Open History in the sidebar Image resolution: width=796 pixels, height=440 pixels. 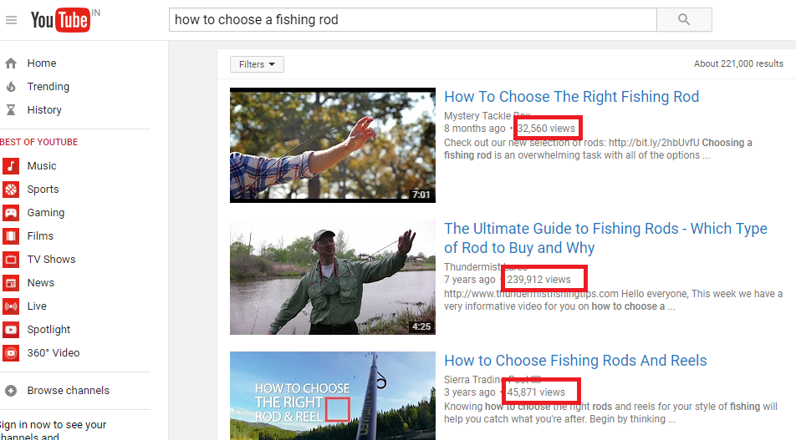click(44, 110)
